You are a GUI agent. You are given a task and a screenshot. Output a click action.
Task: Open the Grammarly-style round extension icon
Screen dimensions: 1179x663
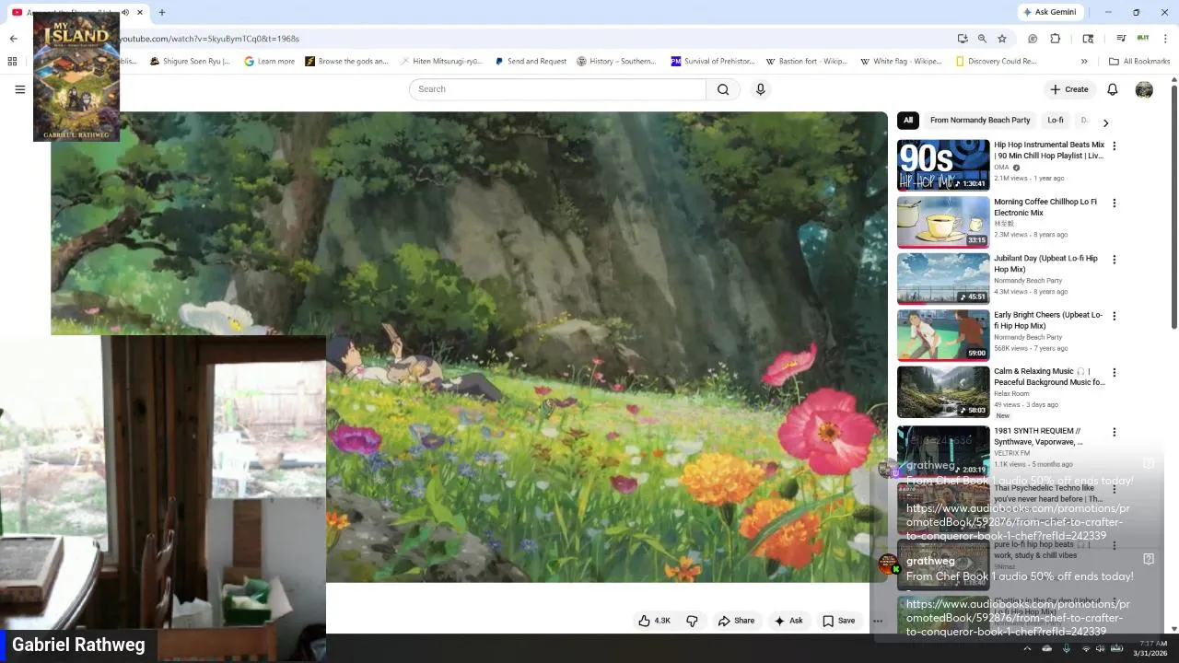(1033, 39)
